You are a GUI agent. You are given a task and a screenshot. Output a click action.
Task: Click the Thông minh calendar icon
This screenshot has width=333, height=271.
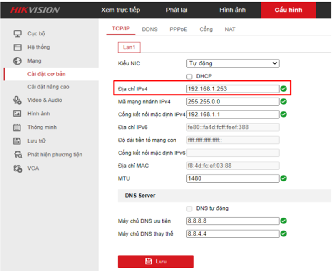17,127
